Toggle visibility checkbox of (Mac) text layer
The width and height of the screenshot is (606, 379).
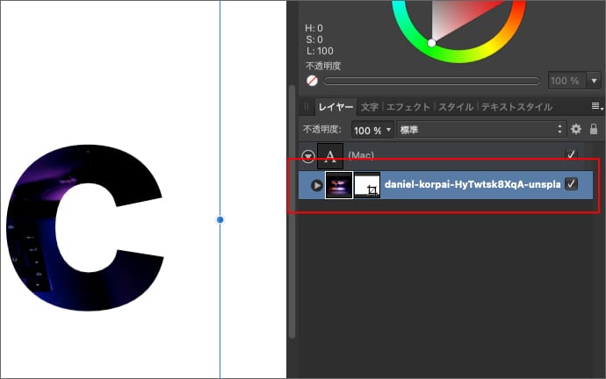point(572,155)
